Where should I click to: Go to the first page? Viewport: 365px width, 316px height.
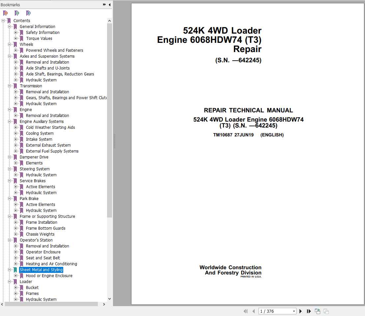[245, 311]
